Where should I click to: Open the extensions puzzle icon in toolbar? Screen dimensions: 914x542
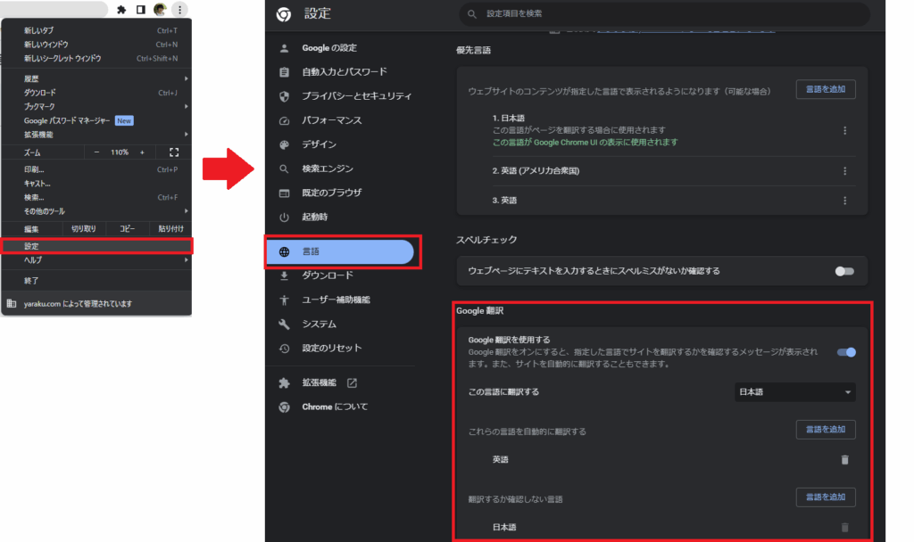[x=121, y=9]
